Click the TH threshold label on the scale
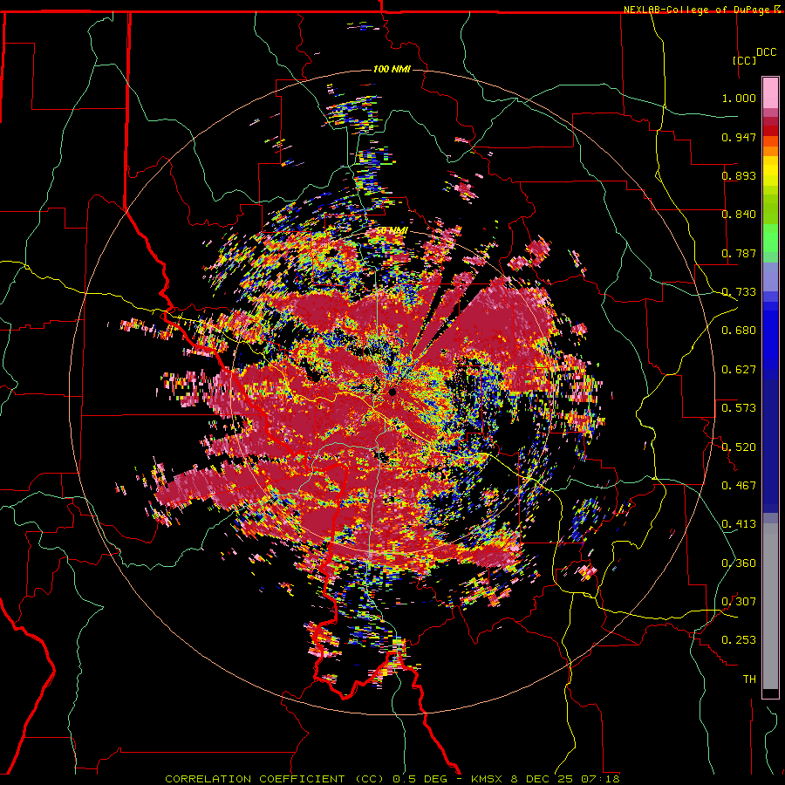 (x=749, y=679)
